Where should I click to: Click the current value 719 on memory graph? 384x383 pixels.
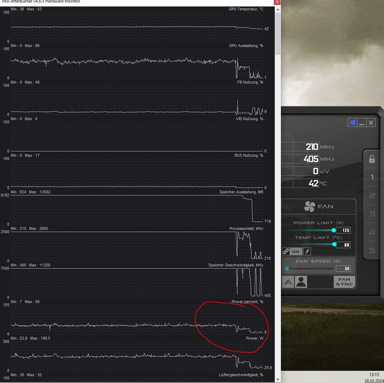(x=267, y=221)
